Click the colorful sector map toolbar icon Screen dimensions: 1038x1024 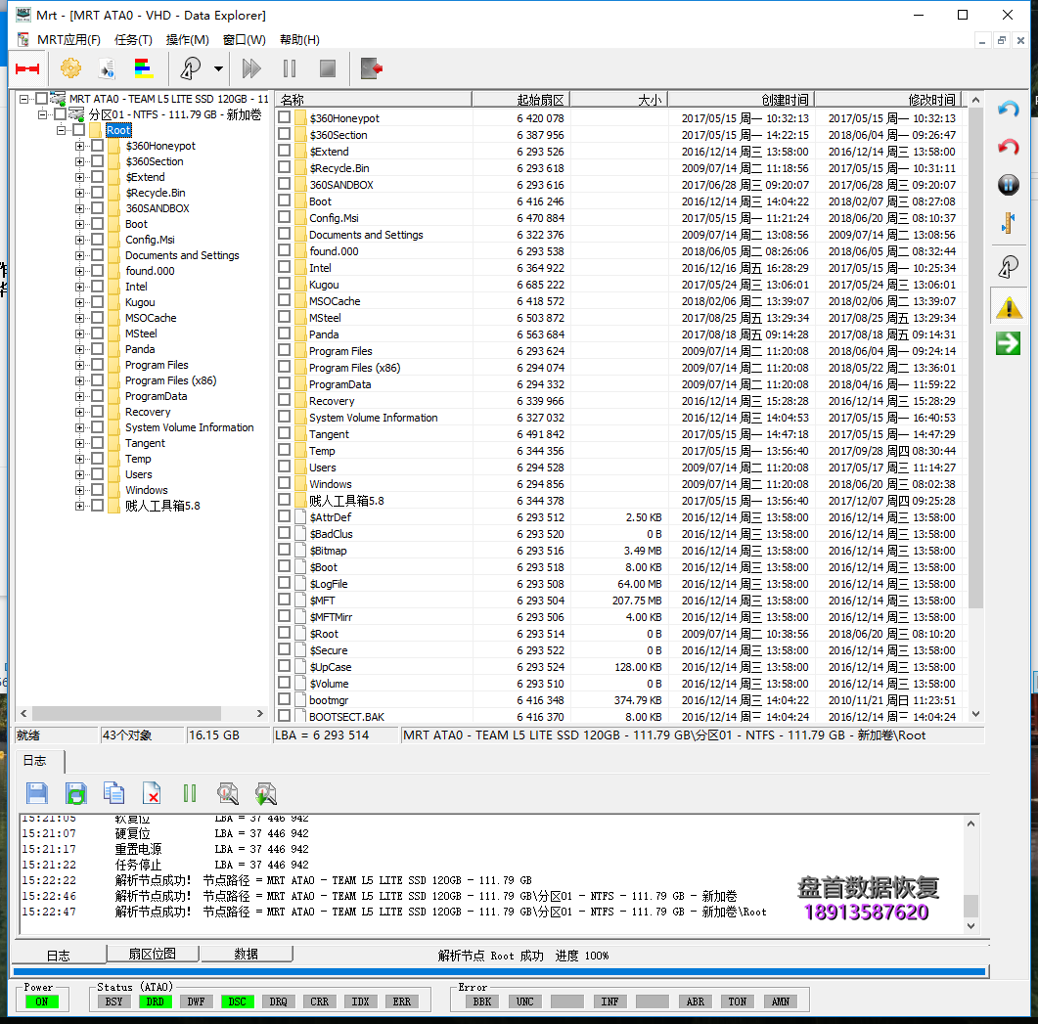tap(143, 68)
